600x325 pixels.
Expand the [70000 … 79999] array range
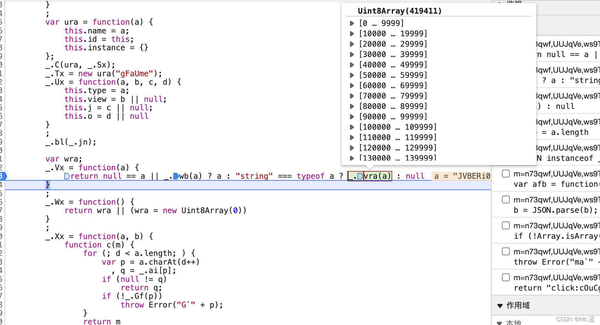(352, 96)
